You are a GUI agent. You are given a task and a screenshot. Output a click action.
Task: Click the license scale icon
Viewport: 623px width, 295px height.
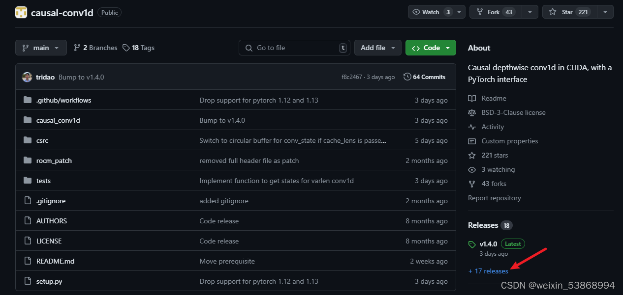pos(472,112)
